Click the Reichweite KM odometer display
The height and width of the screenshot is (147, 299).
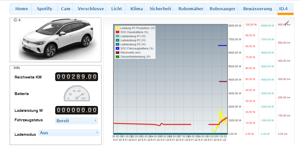(77, 77)
